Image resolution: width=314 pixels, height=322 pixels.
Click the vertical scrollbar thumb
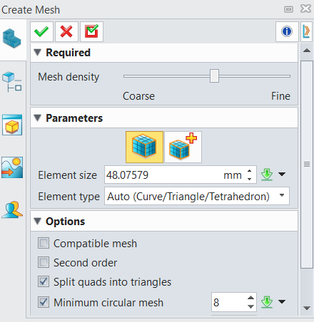307,165
